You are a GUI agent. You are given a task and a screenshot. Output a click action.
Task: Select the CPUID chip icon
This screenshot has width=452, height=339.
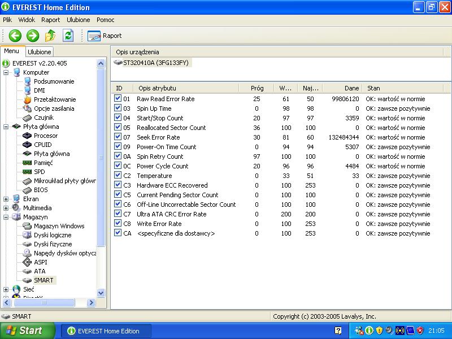coord(27,145)
